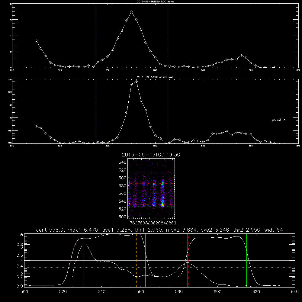Click the '560' x-axis label of the bottom plot

click(x=140, y=292)
